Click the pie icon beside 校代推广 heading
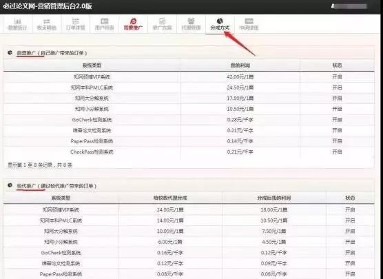 [x=10, y=185]
